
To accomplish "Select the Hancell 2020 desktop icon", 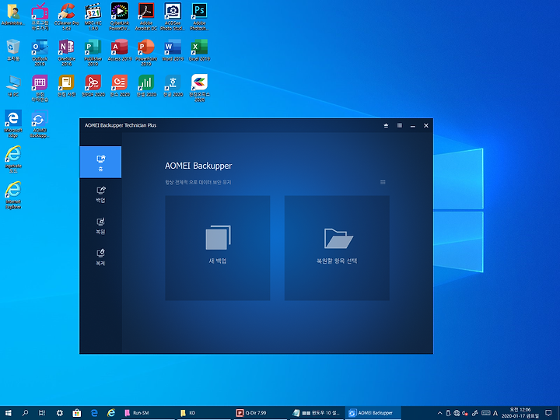I will [x=146, y=86].
